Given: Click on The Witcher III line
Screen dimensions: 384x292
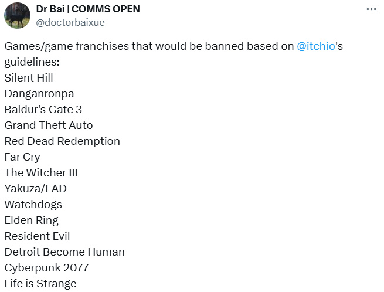Looking at the screenshot, I should click(x=41, y=173).
